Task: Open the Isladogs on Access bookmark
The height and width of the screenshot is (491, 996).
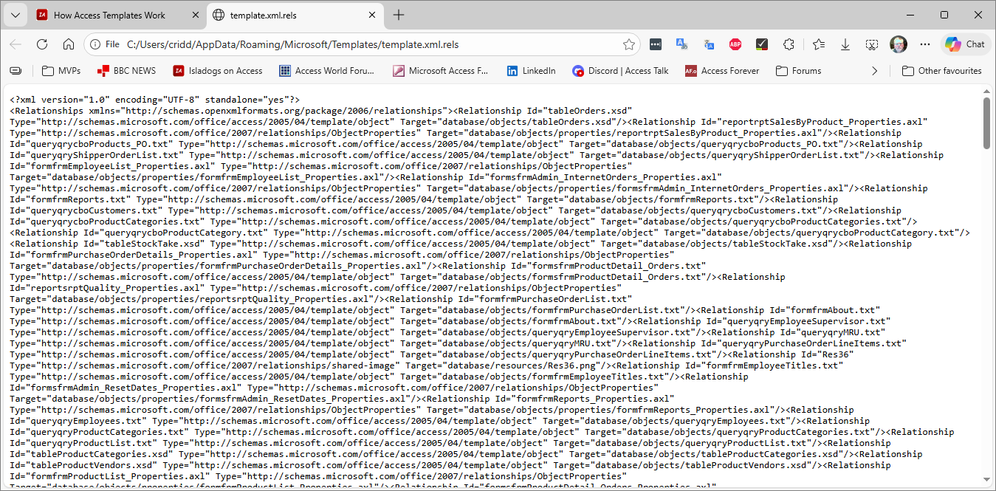Action: (x=218, y=71)
